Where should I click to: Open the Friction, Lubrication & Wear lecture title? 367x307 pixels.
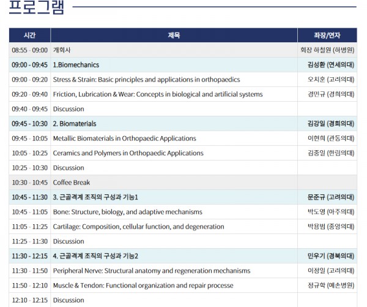pyautogui.click(x=158, y=94)
